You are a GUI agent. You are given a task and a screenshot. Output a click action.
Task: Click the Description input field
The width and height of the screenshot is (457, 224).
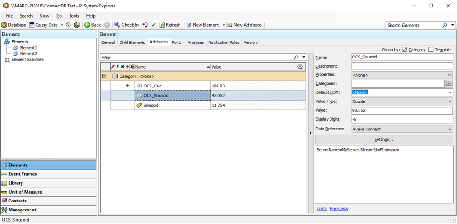tap(402, 66)
